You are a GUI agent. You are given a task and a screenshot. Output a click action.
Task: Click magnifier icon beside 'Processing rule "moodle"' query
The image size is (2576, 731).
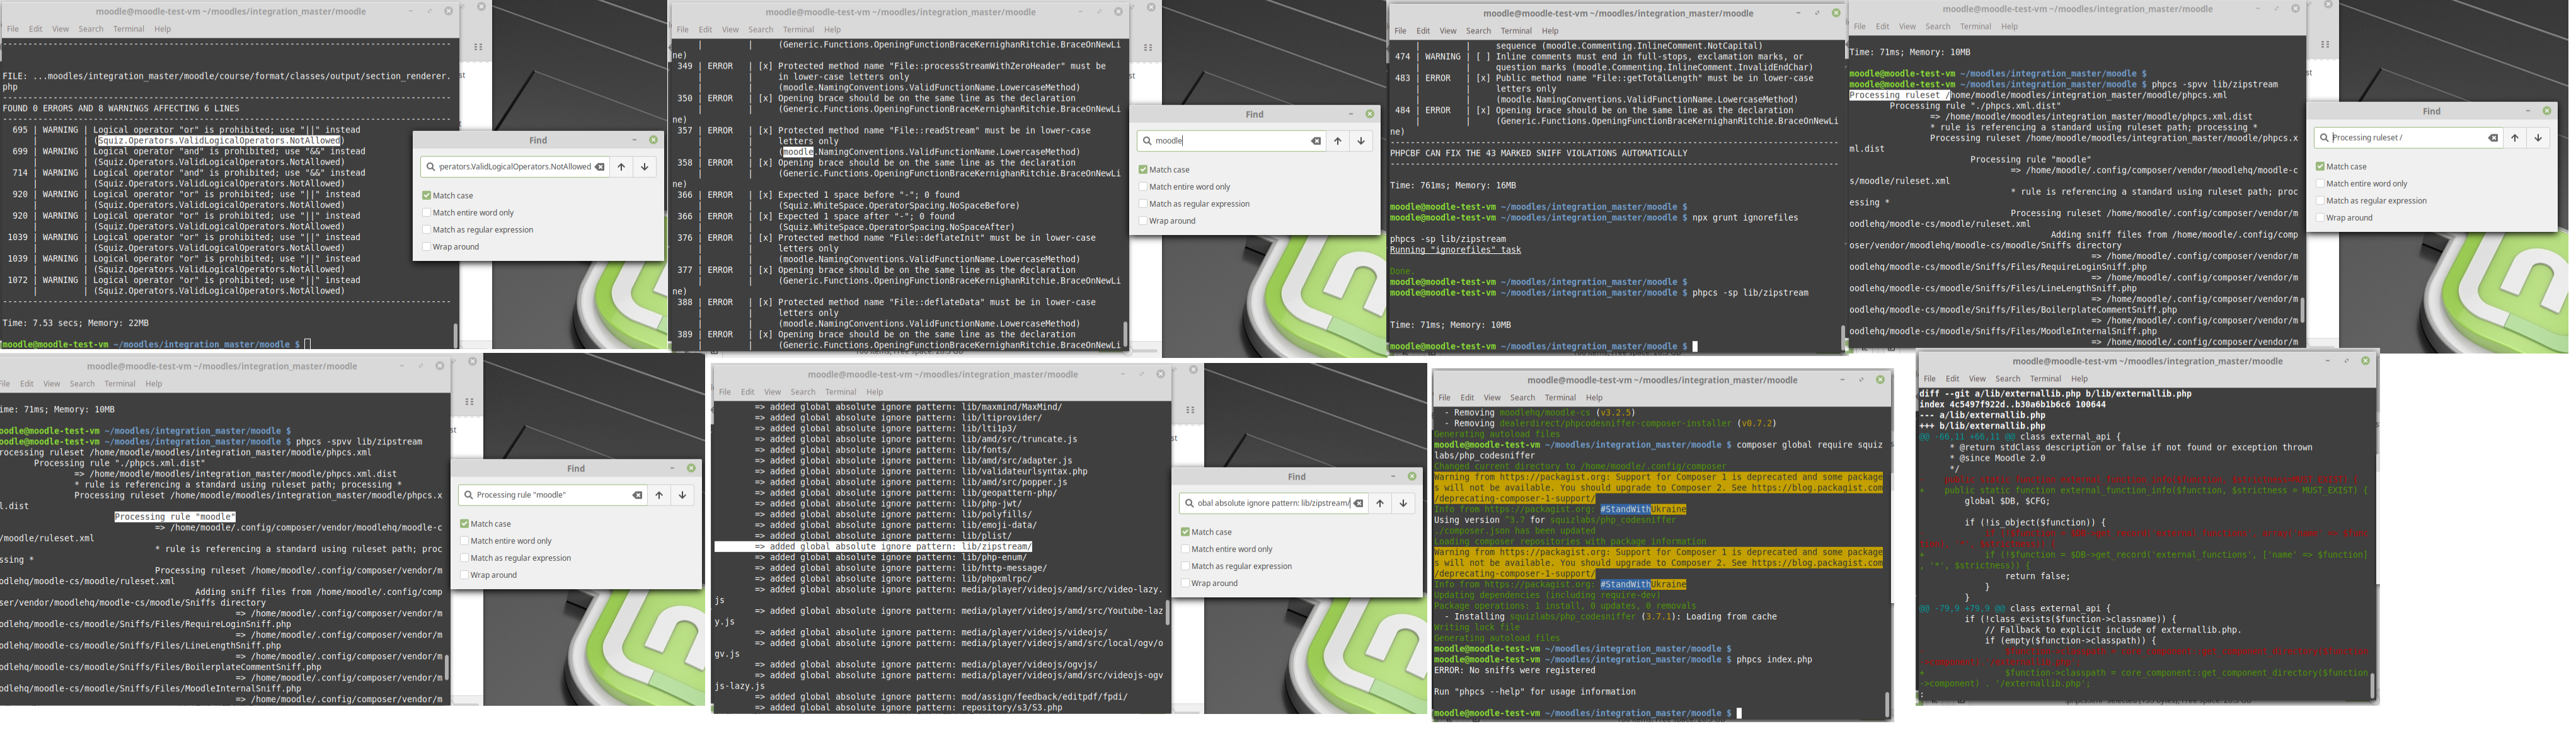(468, 495)
